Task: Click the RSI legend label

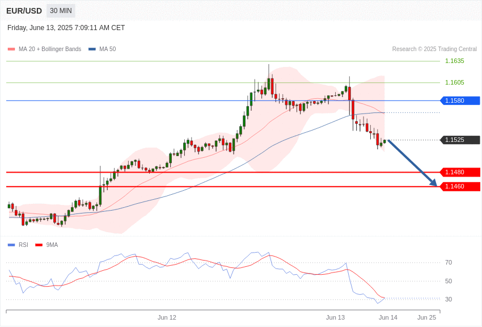Action: pyautogui.click(x=23, y=245)
